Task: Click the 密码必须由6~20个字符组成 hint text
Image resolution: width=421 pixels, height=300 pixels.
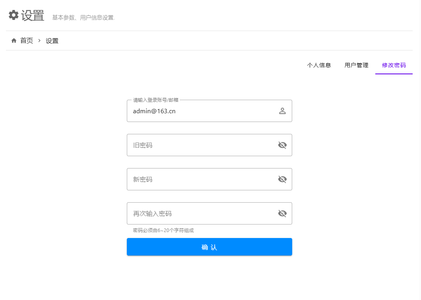Action: [163, 230]
